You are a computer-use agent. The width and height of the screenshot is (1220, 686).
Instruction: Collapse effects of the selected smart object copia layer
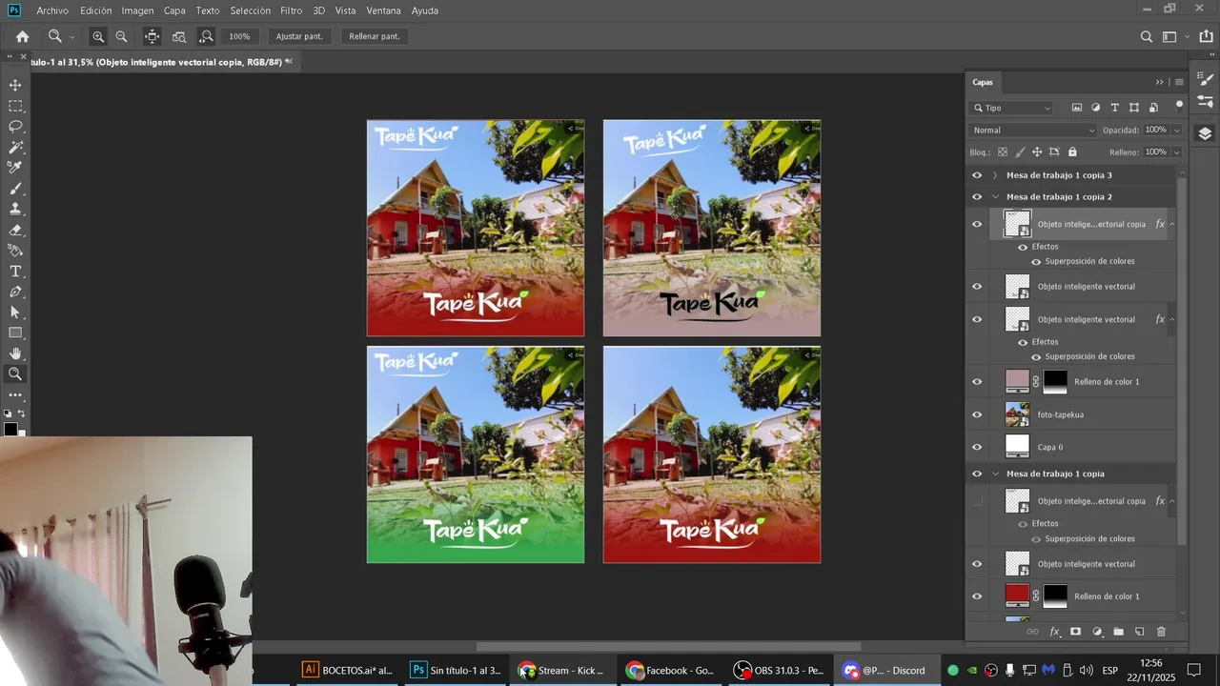tap(1172, 225)
